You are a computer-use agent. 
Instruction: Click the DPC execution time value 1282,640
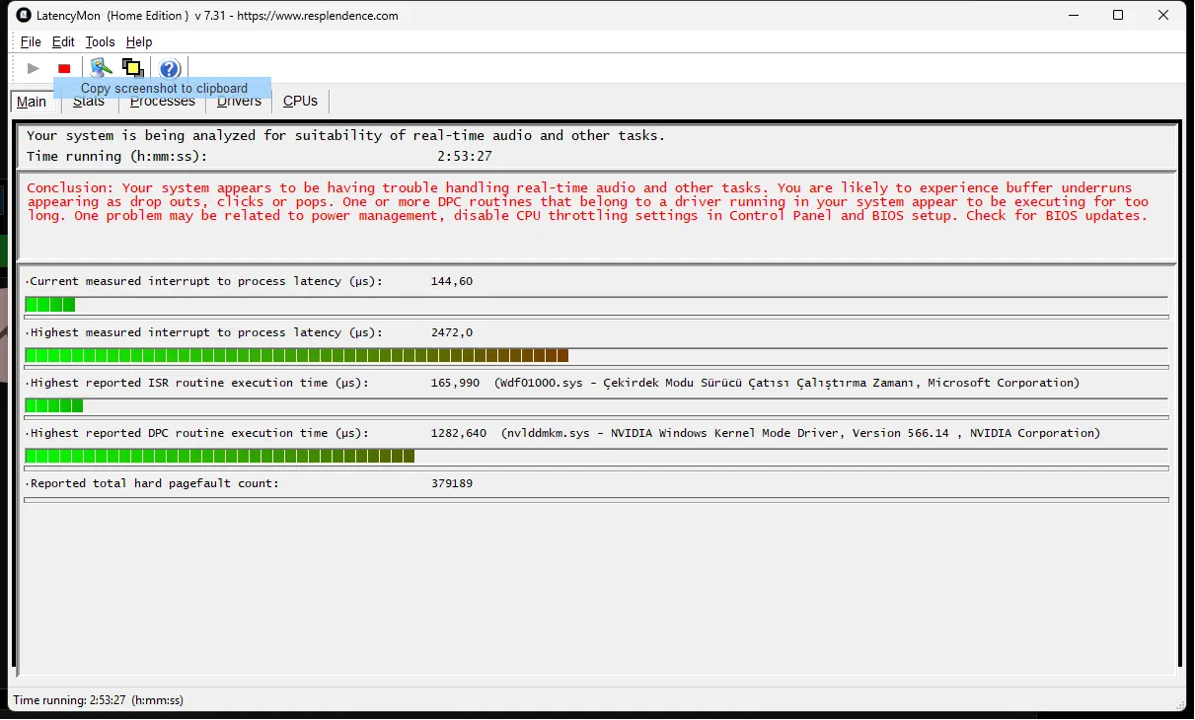coord(459,433)
